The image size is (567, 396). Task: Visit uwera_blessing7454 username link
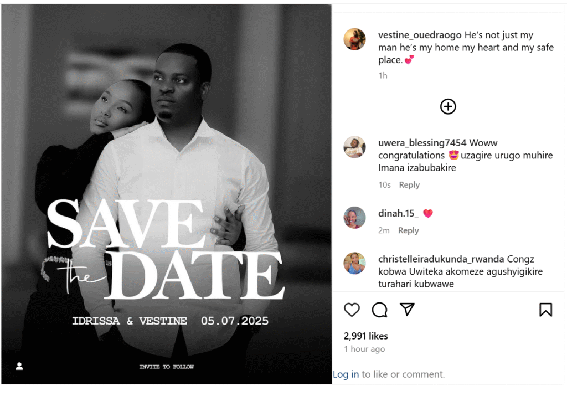(422, 143)
